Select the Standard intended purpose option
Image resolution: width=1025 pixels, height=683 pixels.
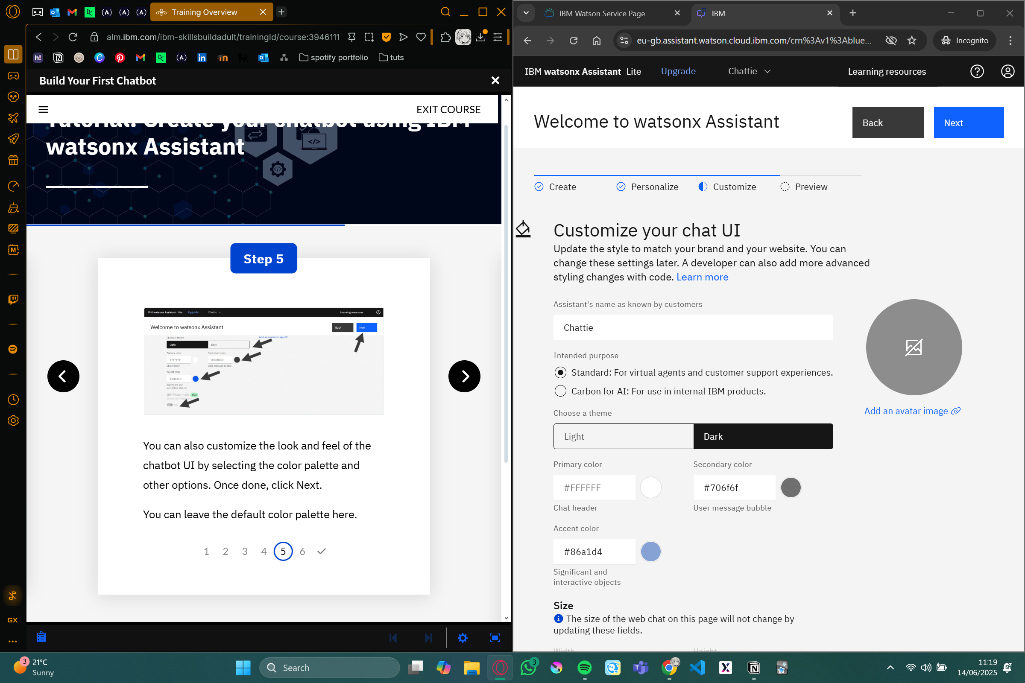pos(560,372)
